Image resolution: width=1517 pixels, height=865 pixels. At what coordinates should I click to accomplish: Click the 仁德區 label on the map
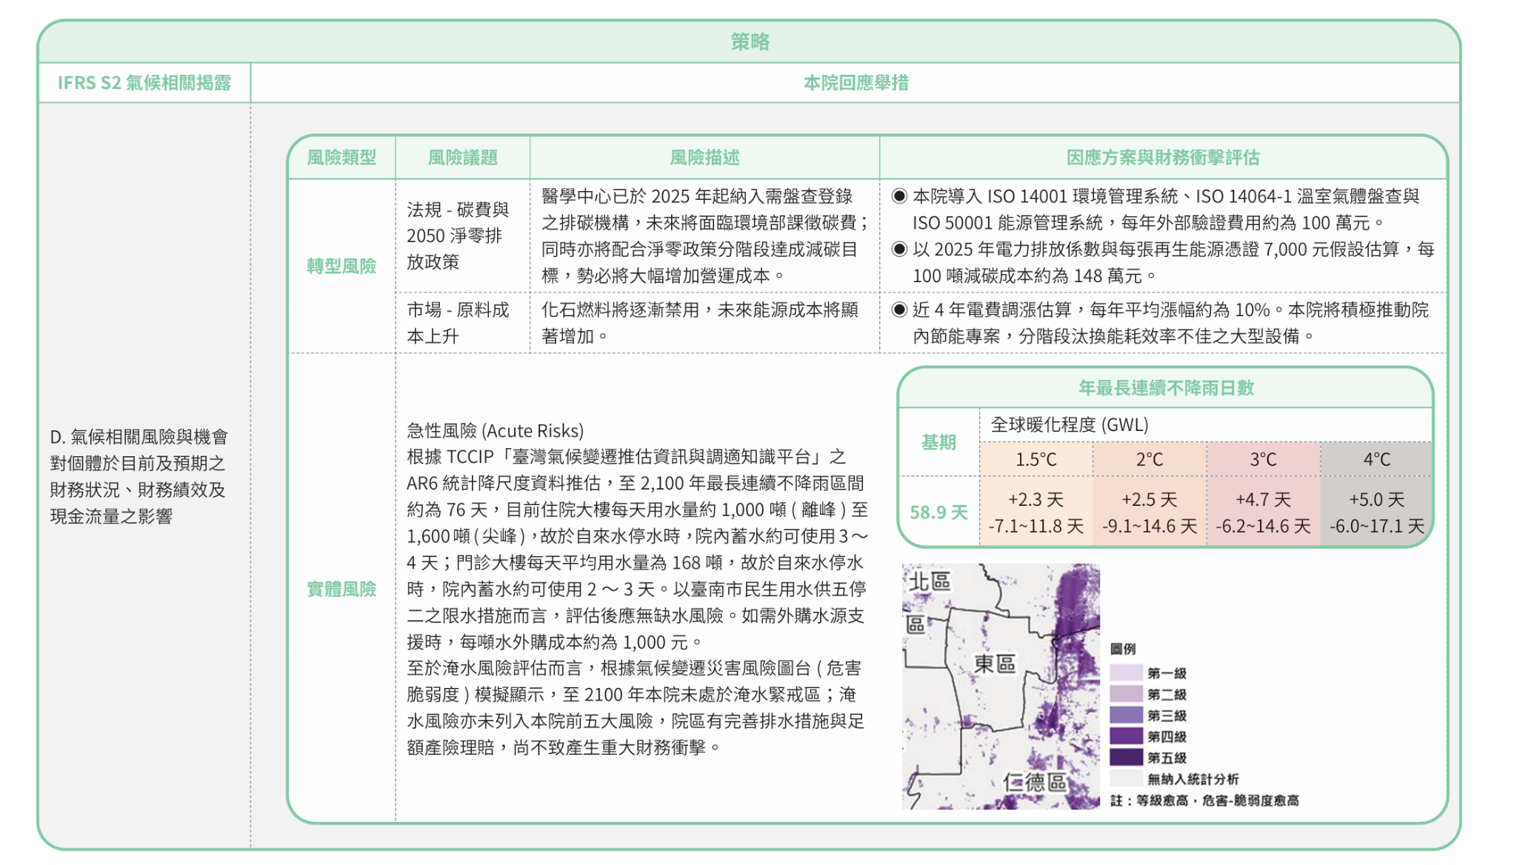coord(1036,783)
